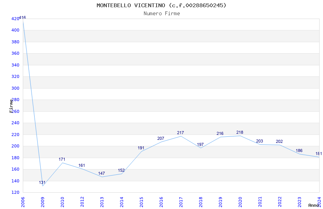This screenshot has width=323, height=209.
Task: Select data label 131 for 2009
Action: [x=42, y=182]
